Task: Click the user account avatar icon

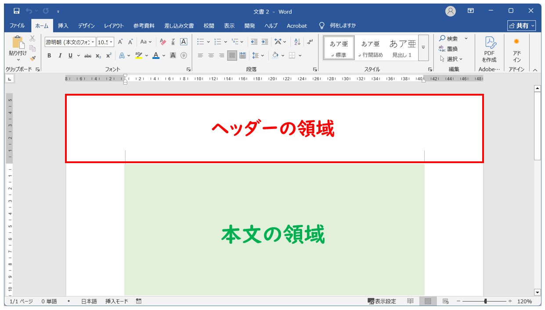Action: click(x=450, y=11)
